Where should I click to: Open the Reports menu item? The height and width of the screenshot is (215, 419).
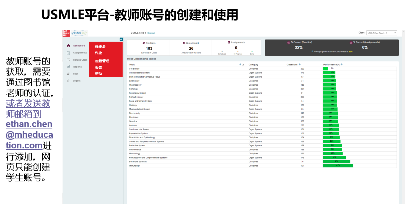coord(77,67)
